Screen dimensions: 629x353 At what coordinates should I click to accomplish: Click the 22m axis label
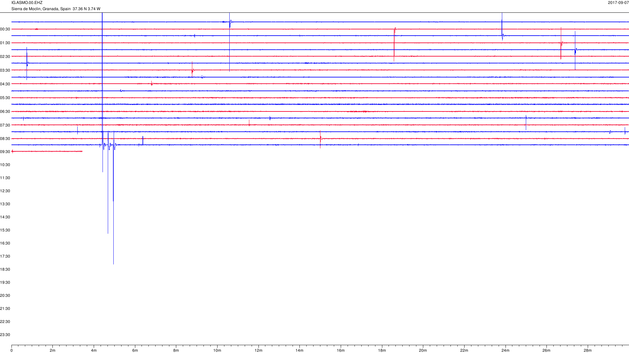pyautogui.click(x=464, y=351)
